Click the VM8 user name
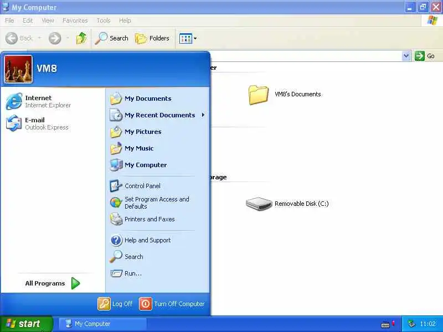Viewport: 443px width, 332px height. [47, 68]
